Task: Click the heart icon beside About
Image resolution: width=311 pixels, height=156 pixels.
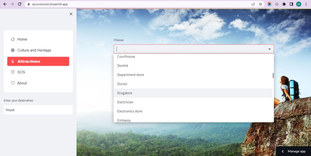Action: (13, 83)
